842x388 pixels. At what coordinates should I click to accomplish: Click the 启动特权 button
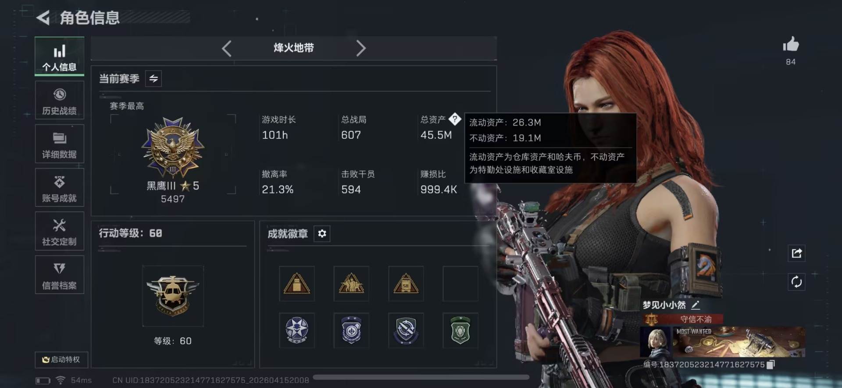tap(61, 360)
